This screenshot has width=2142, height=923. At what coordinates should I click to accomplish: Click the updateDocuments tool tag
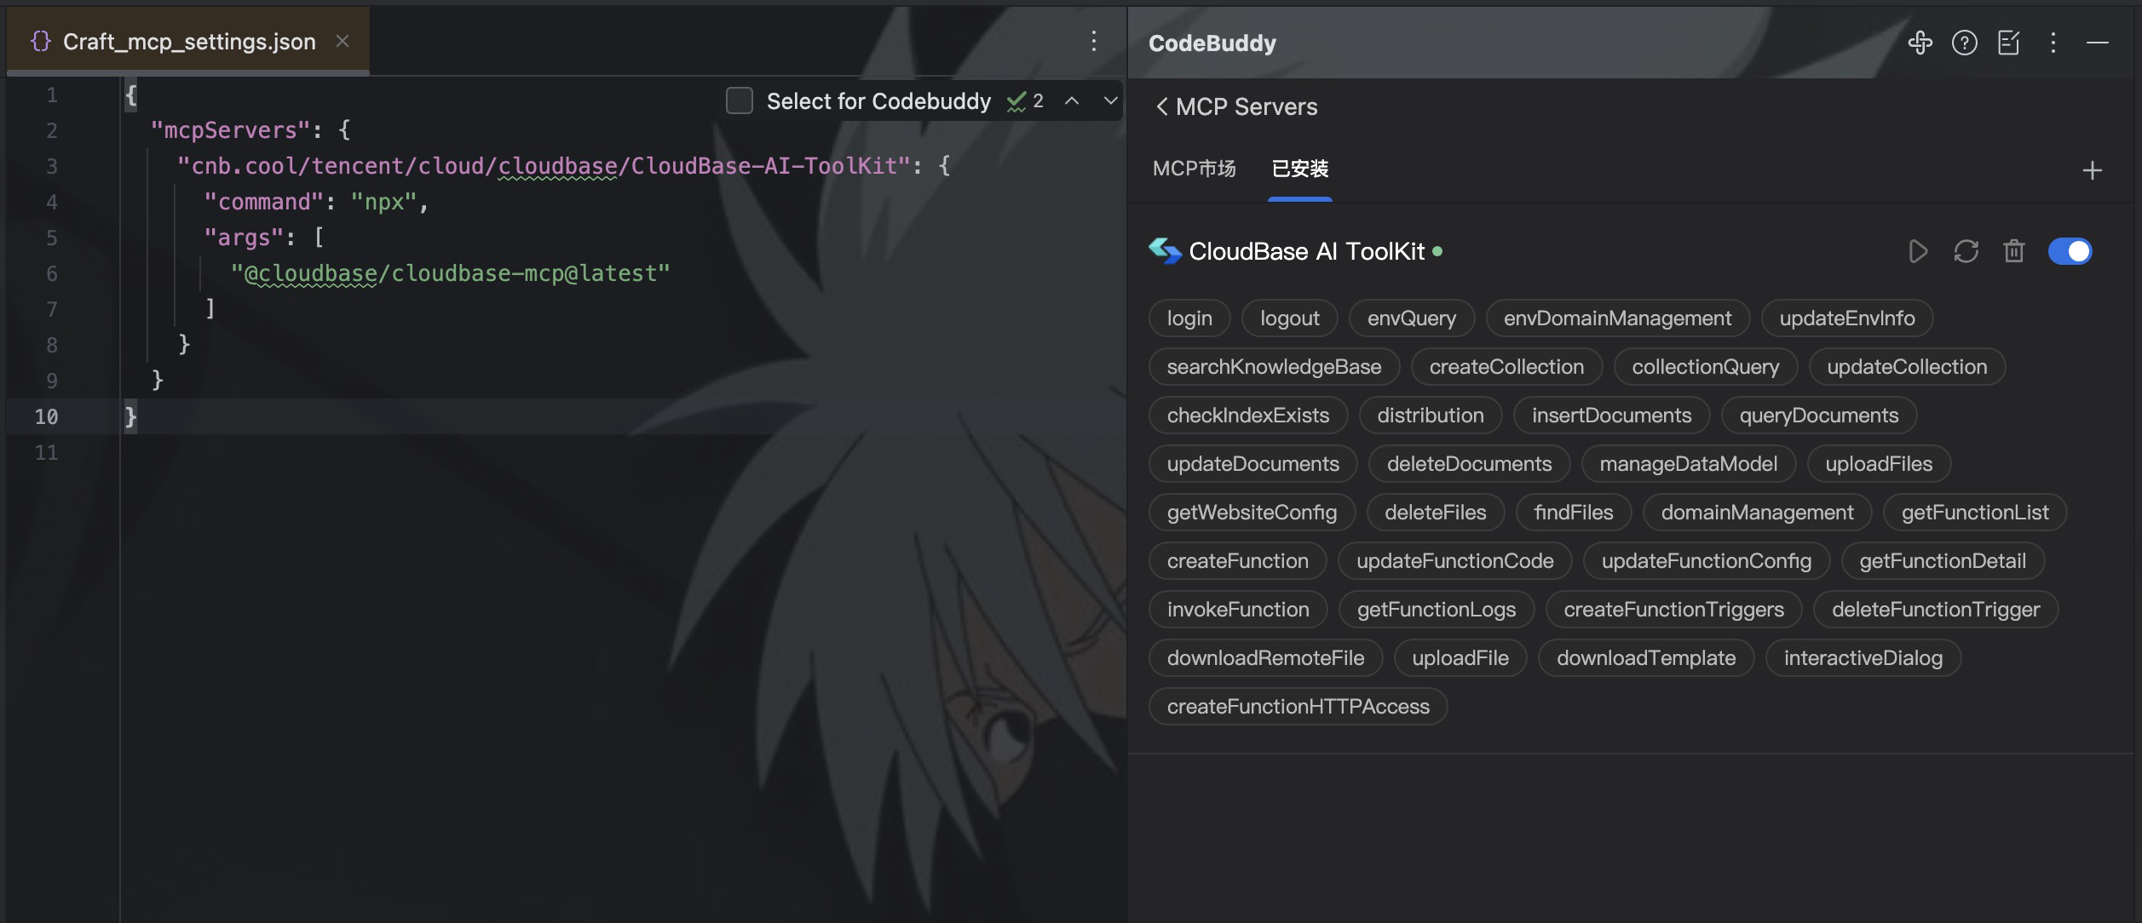coord(1253,464)
